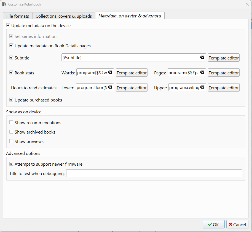Viewport: 252px width, 232px height.
Task: Tick the Show archived books checkbox
Action: coord(11,132)
